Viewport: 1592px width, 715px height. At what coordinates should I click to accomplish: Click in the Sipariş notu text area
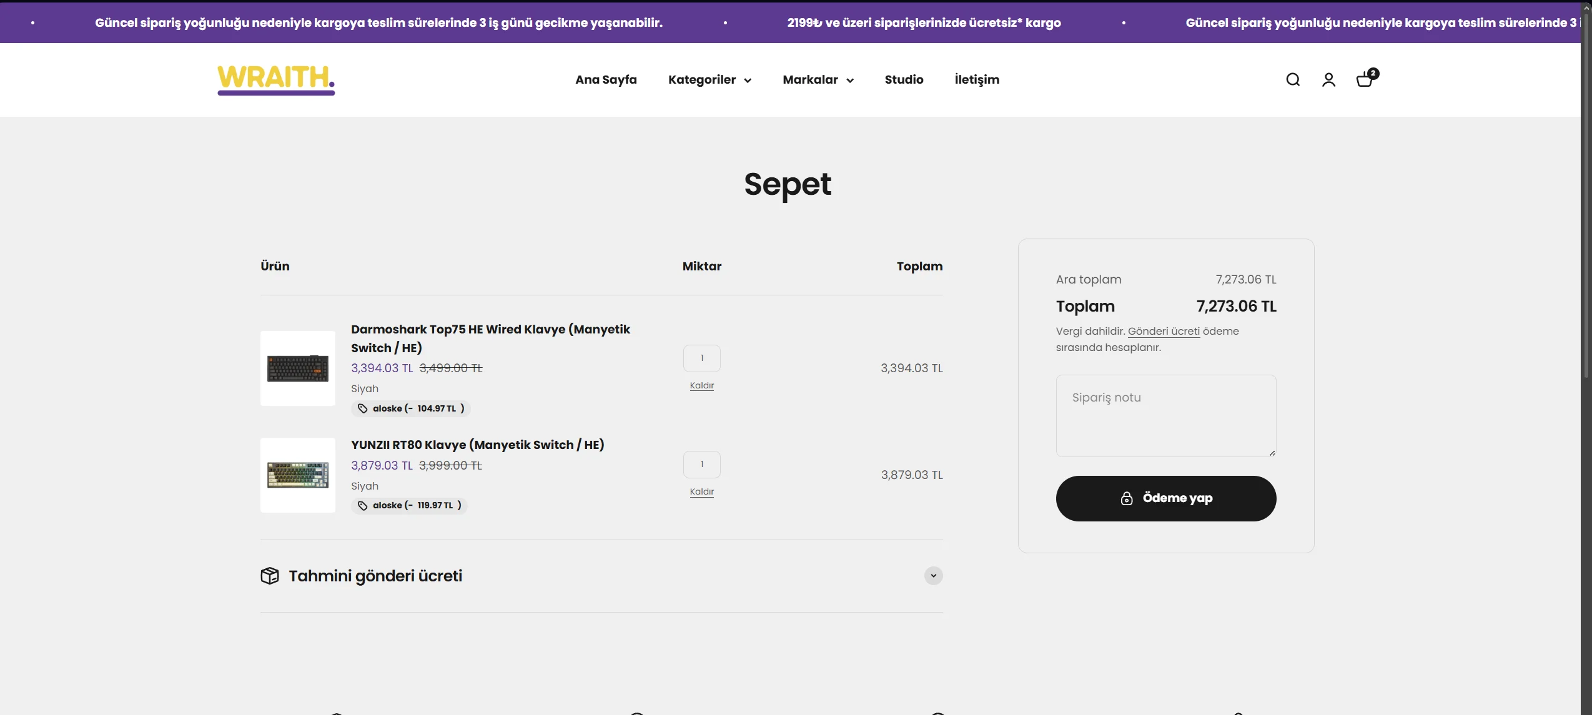click(1165, 415)
